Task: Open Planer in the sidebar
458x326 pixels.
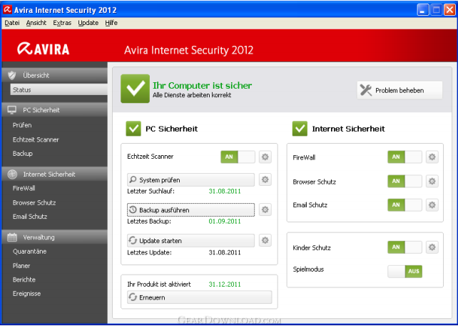Action: pos(21,266)
